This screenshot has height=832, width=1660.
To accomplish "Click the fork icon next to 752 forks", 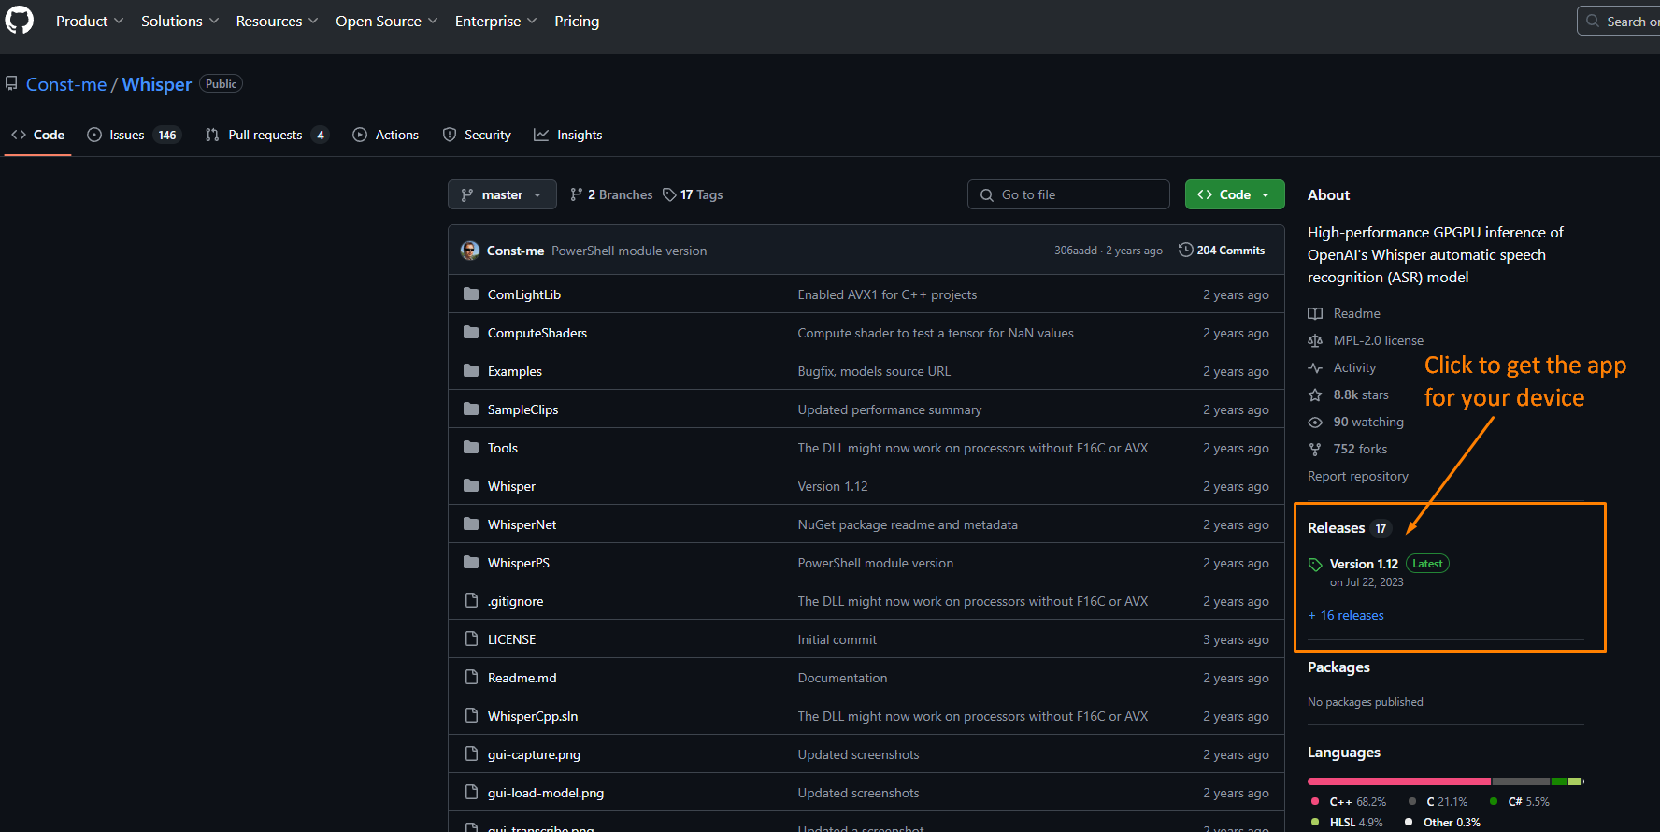I will click(1315, 449).
